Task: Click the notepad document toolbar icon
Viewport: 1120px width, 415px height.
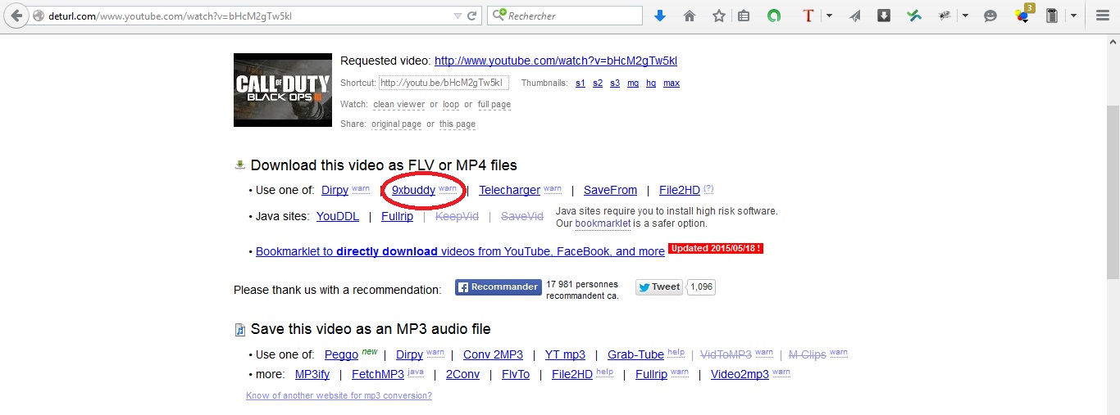Action: 1052,16
